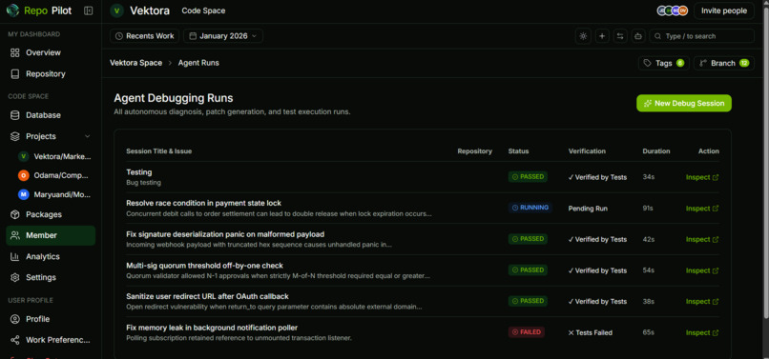Viewport: 769px width, 359px height.
Task: Click the RUNNING status badge
Action: click(x=530, y=208)
